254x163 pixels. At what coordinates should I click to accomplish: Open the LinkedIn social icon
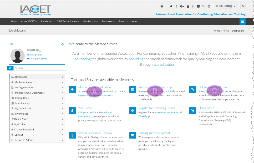[193, 6]
